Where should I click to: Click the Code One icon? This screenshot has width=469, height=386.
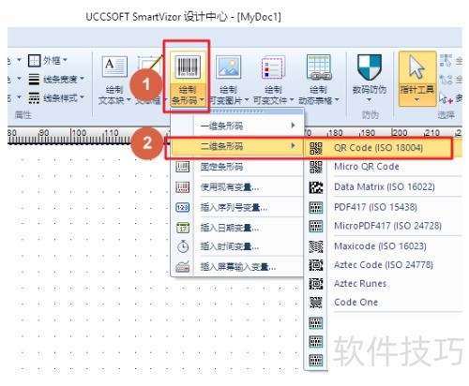click(316, 303)
